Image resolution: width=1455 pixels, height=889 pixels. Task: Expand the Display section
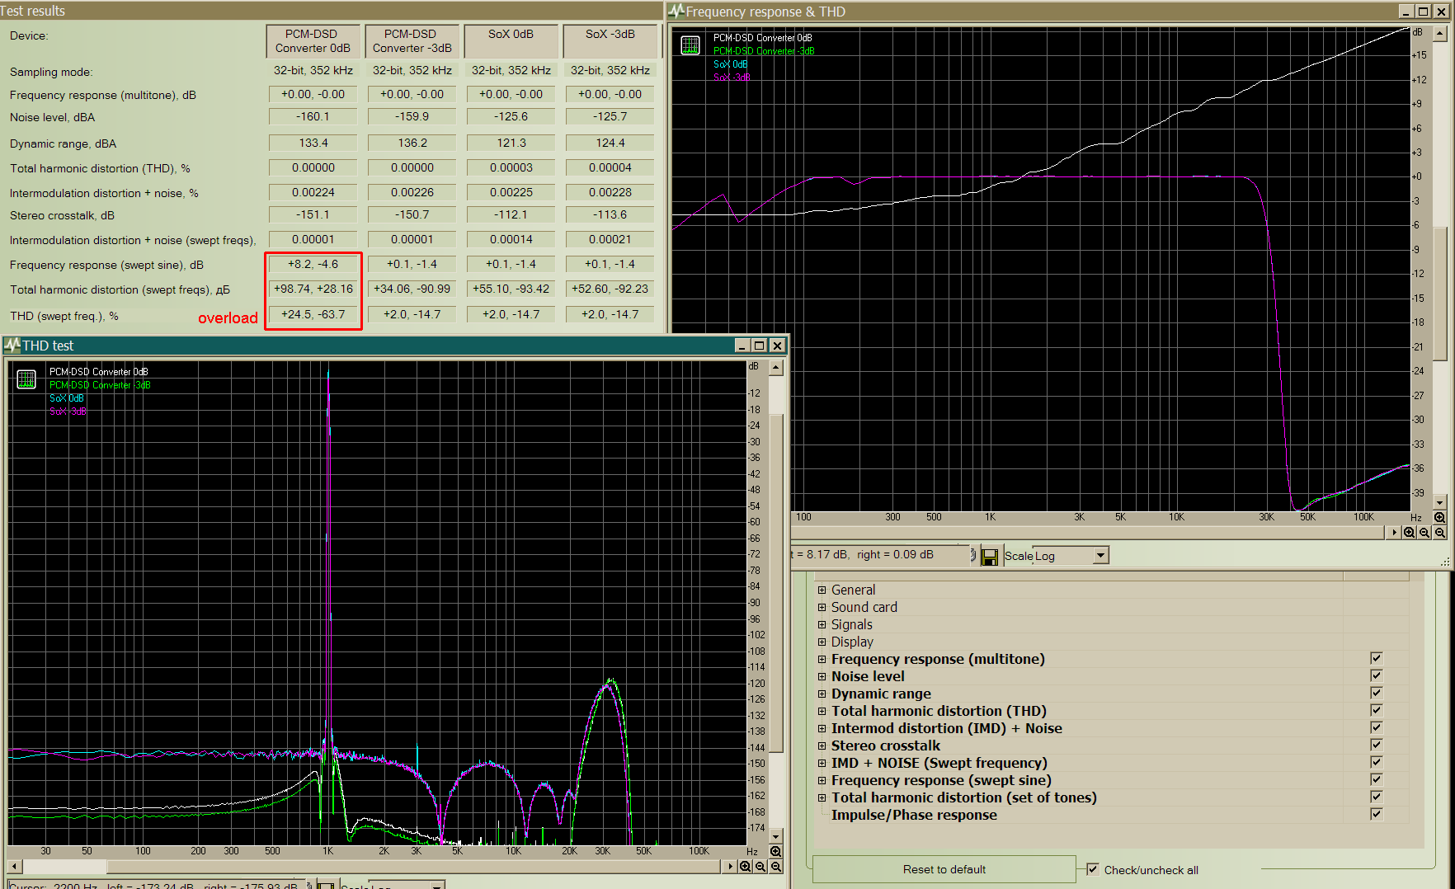(x=822, y=642)
